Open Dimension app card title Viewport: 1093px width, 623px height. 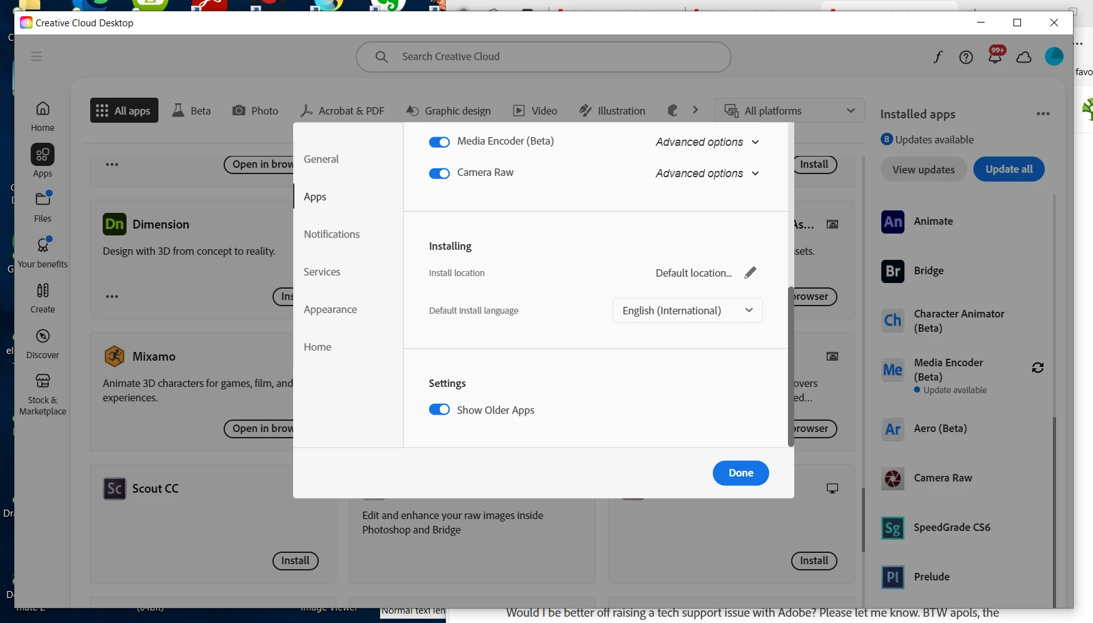click(161, 224)
